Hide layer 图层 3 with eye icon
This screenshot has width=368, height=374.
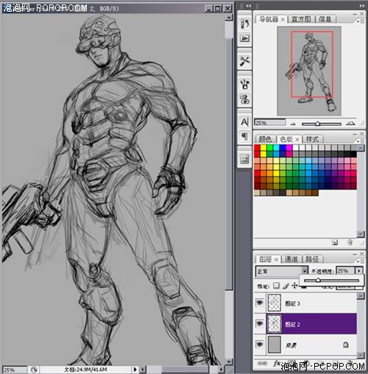(259, 303)
